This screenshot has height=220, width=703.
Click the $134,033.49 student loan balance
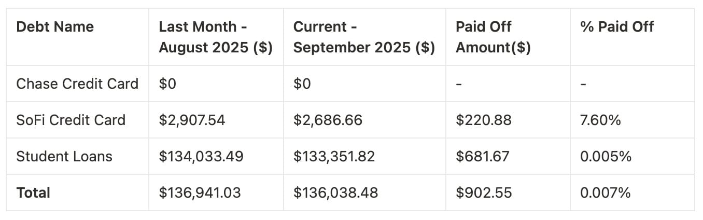(x=201, y=156)
